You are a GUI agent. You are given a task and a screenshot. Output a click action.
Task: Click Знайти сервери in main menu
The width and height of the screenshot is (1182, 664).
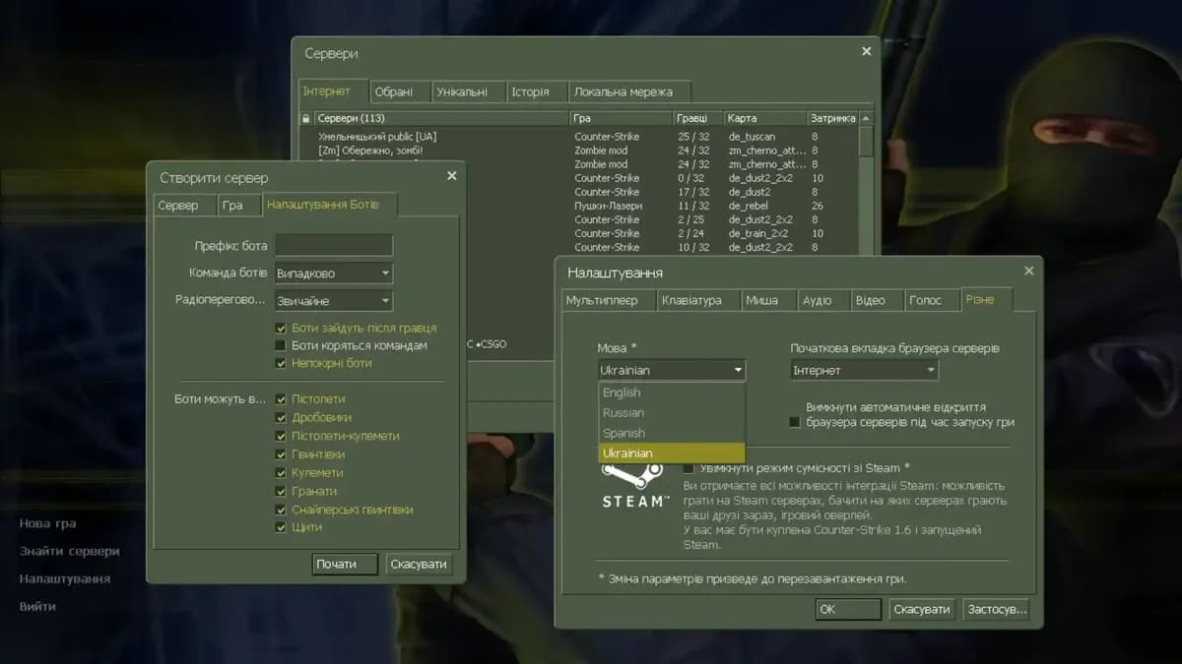69,552
